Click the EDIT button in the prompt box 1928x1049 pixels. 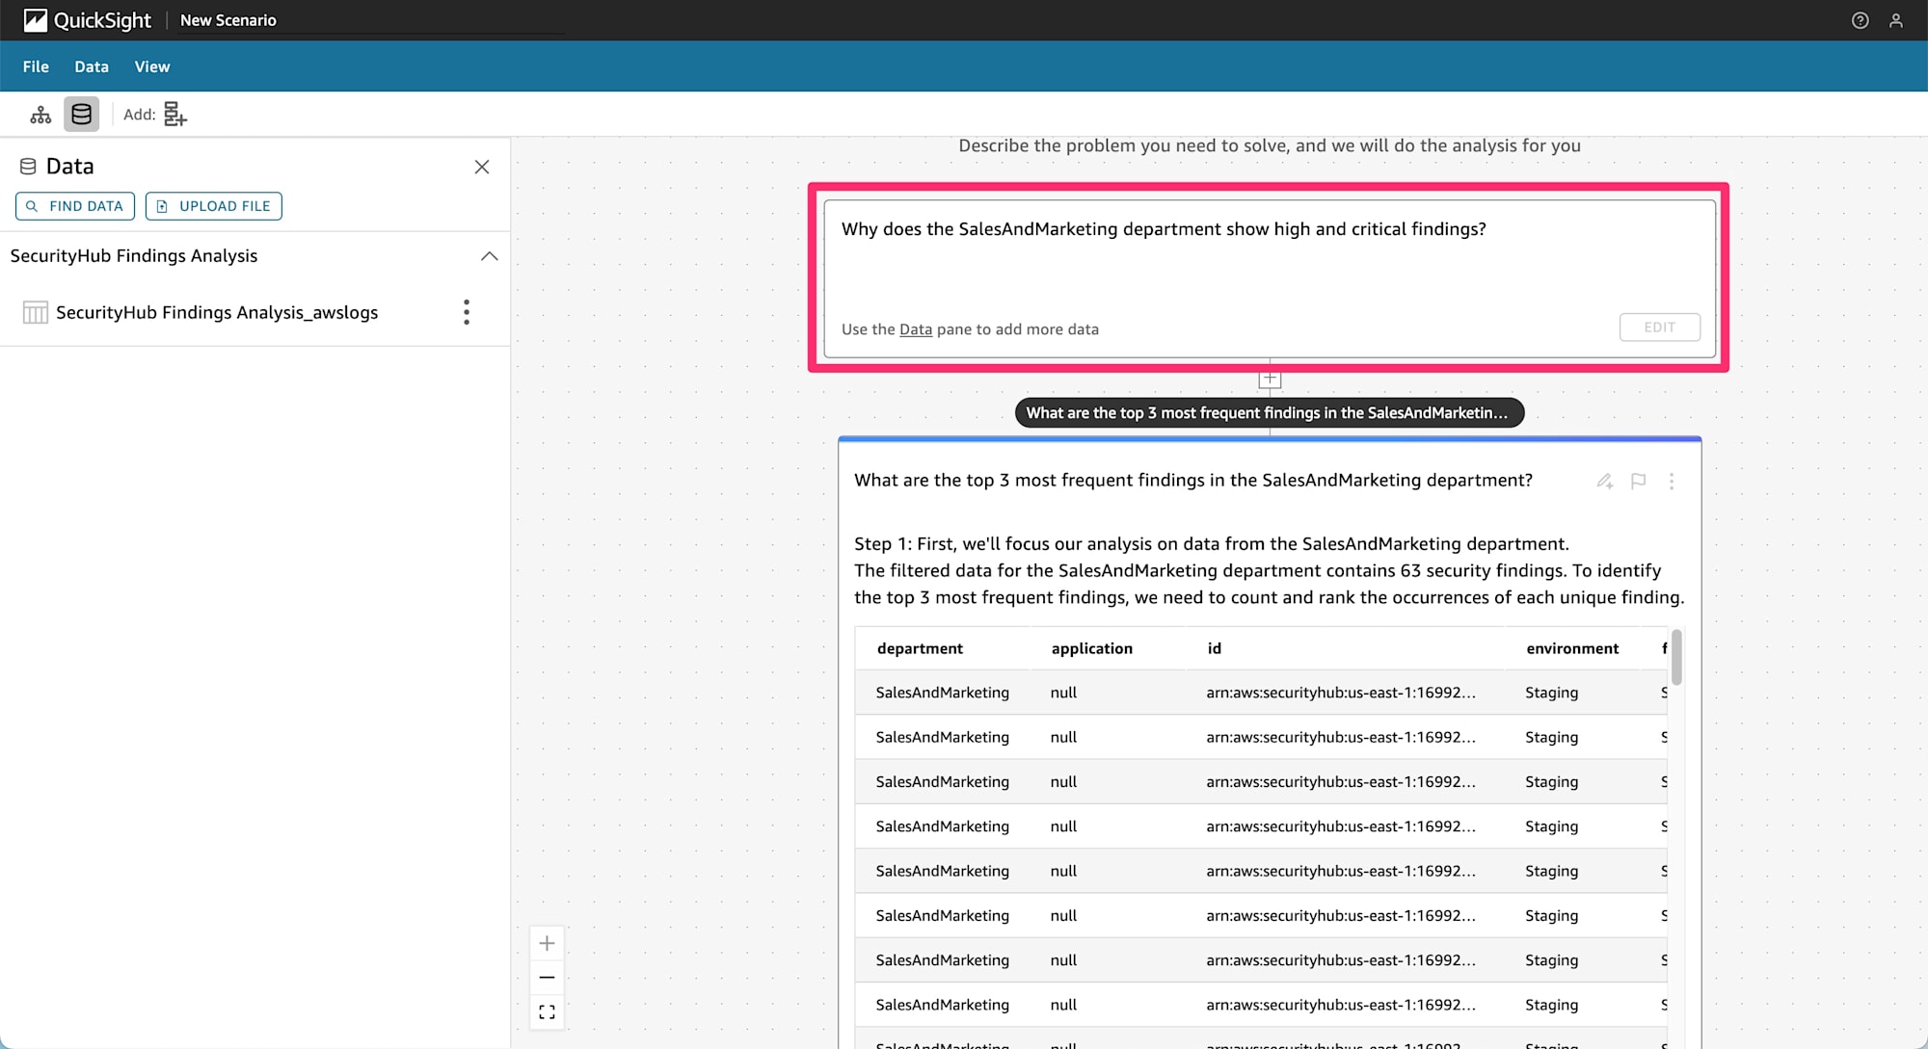click(x=1659, y=328)
